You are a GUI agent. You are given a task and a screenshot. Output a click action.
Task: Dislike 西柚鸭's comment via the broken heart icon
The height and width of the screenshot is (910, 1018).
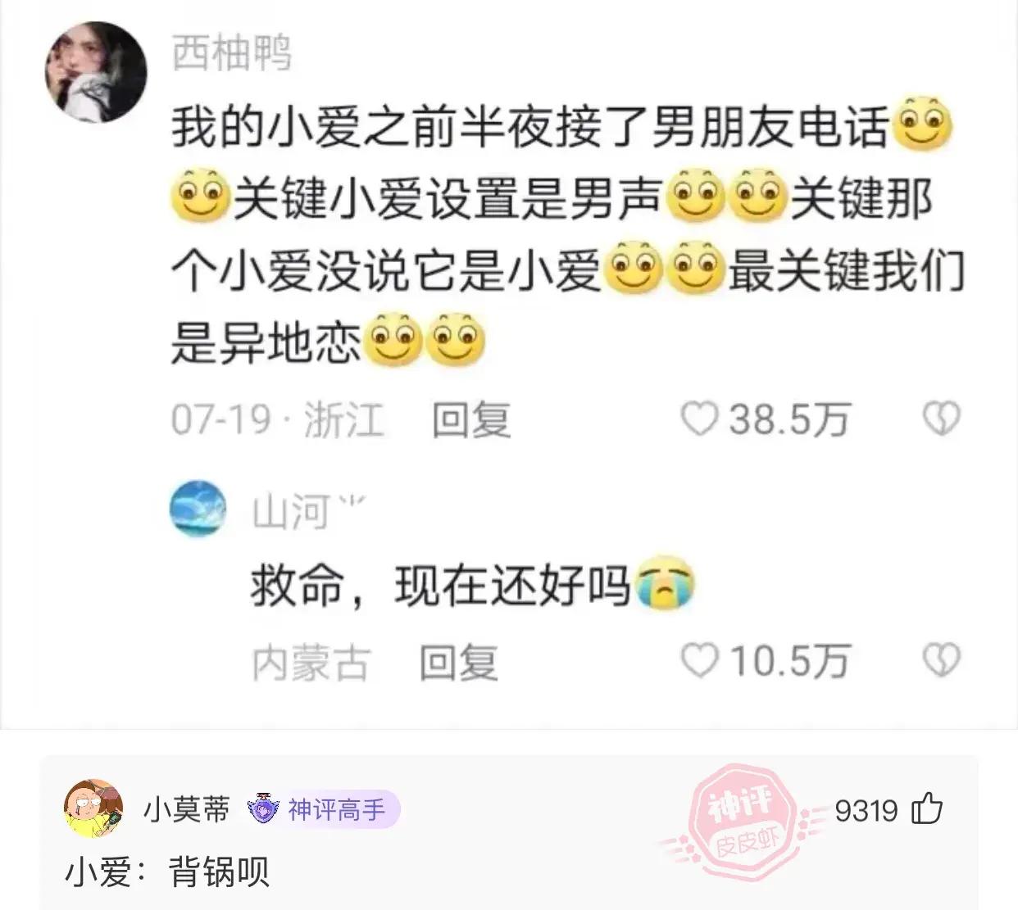click(941, 419)
